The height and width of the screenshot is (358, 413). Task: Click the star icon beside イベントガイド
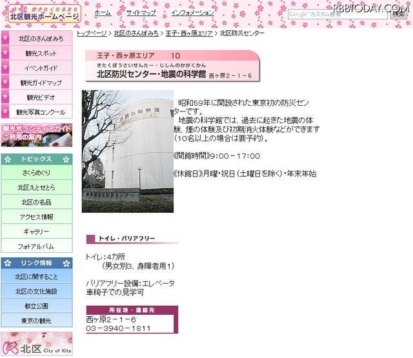(5, 68)
